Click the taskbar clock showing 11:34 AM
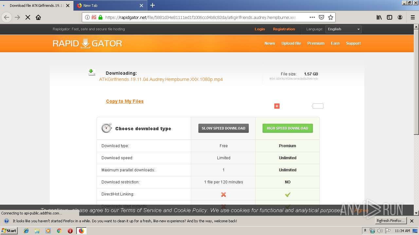This screenshot has height=235, width=419. coord(402,231)
